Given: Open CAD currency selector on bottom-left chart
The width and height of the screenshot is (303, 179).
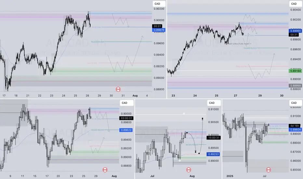Looking at the screenshot, I should (x=126, y=103).
